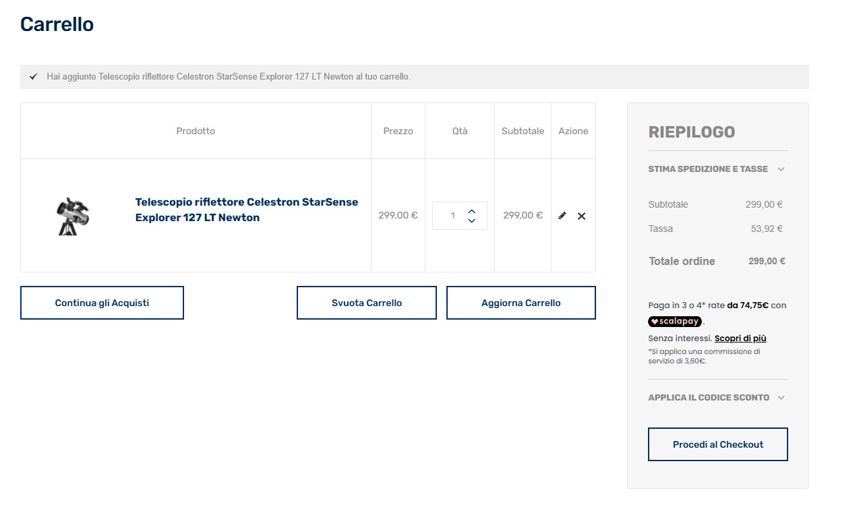
Task: Click the Prezzo column header
Action: [398, 131]
